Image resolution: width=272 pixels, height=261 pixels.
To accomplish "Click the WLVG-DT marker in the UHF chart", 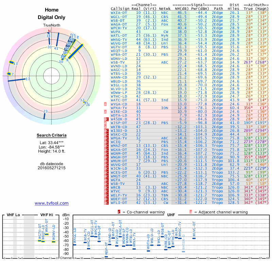I will point(194,238).
